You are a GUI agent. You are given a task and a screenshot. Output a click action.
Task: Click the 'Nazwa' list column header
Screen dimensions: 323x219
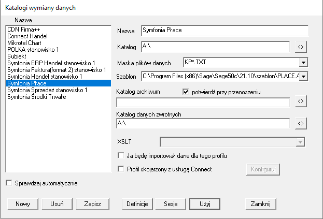pos(23,20)
